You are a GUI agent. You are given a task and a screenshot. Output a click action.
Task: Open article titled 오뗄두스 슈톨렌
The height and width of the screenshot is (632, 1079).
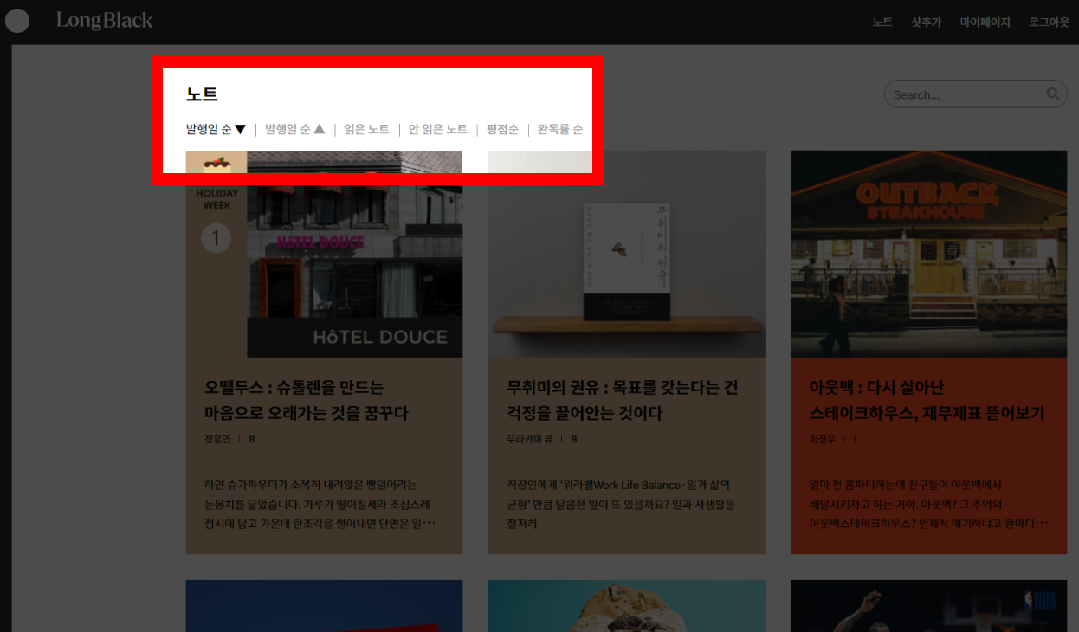point(306,400)
